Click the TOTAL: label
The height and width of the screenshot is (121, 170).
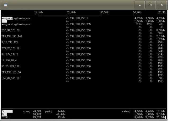coord(6,117)
